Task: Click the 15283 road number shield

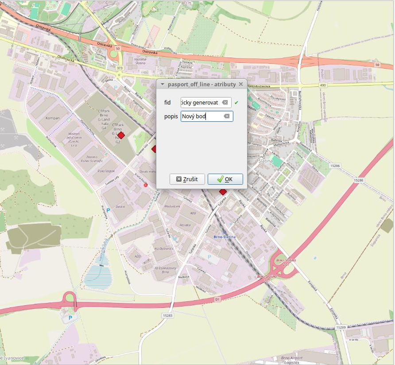Action: (x=167, y=315)
